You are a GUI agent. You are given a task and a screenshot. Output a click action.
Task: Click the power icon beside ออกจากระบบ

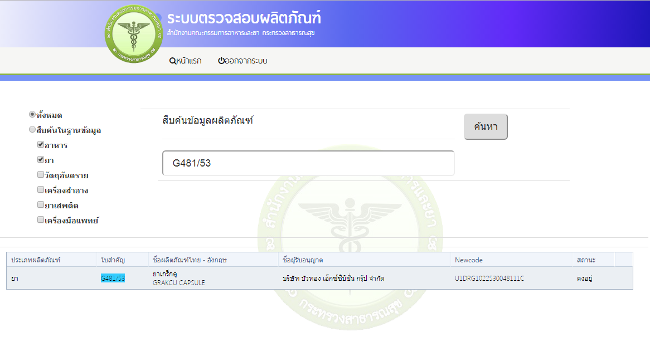221,61
